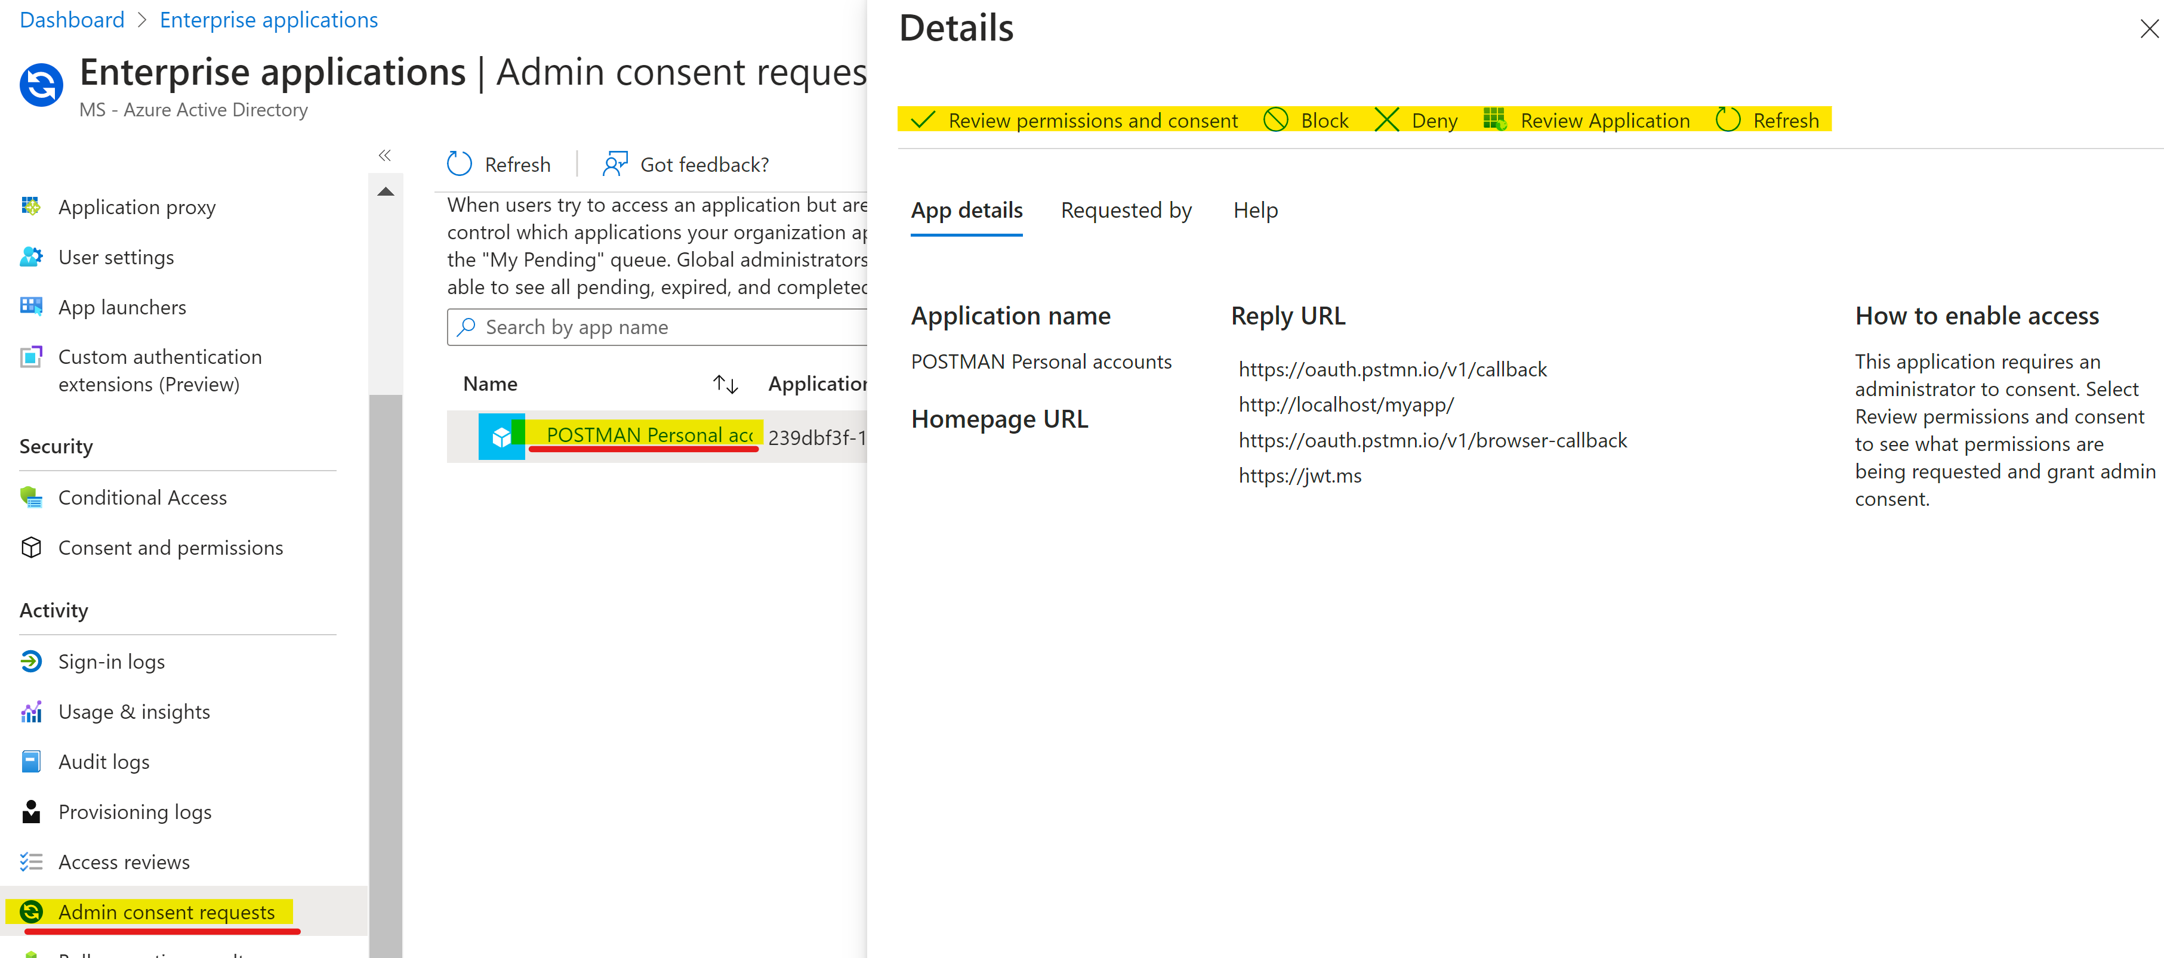Click the Deny X icon in Details
The width and height of the screenshot is (2164, 958).
1386,120
